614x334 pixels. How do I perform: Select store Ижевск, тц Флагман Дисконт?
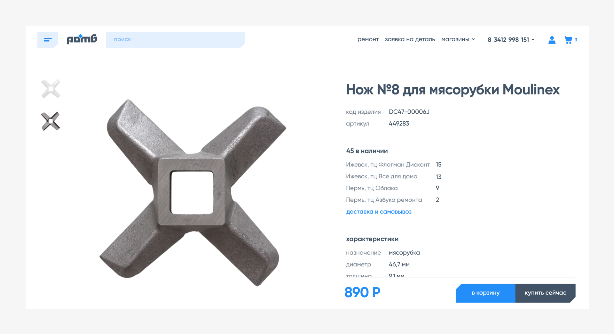click(x=388, y=165)
